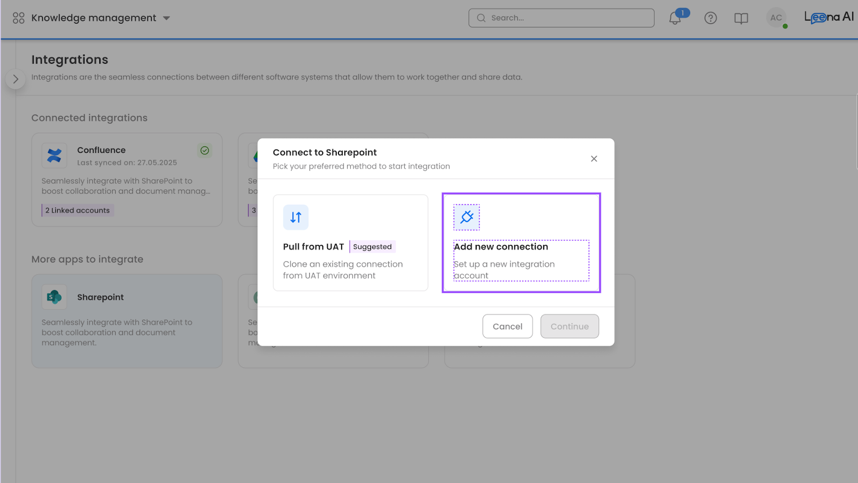The image size is (858, 483).
Task: Expand the Knowledge management dropdown arrow
Action: point(167,18)
